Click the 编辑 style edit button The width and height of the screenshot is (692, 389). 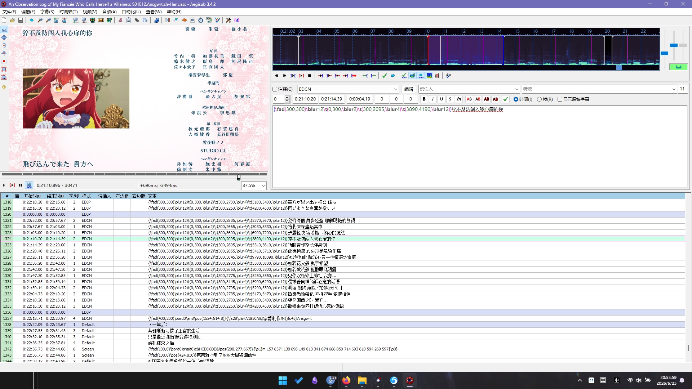[x=409, y=89]
